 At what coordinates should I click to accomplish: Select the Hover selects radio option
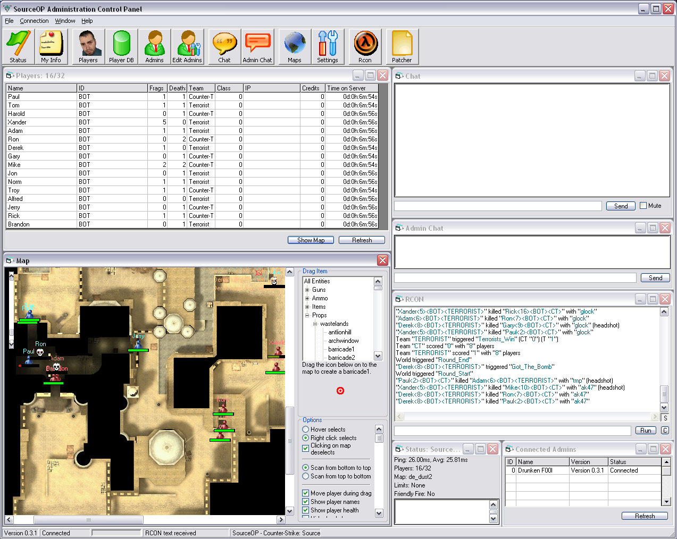tap(306, 429)
